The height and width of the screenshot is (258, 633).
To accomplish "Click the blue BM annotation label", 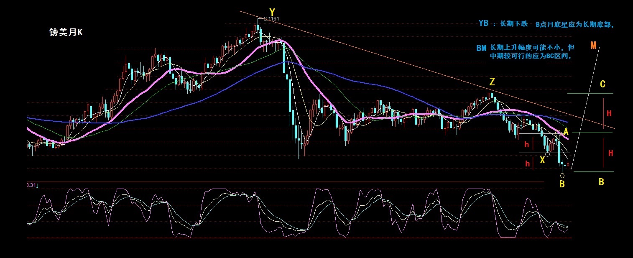I will [481, 48].
